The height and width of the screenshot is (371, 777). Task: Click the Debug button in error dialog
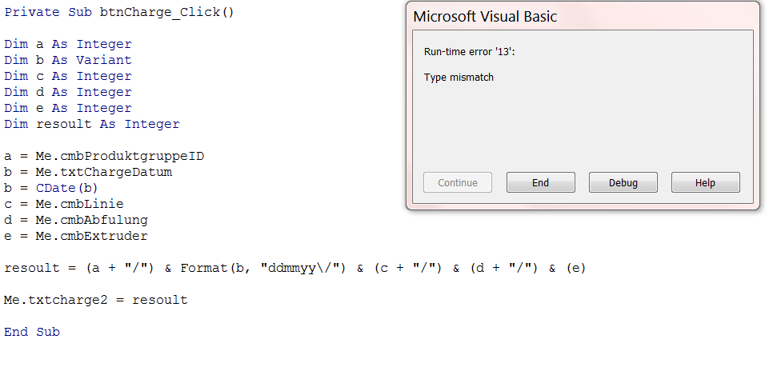[623, 182]
